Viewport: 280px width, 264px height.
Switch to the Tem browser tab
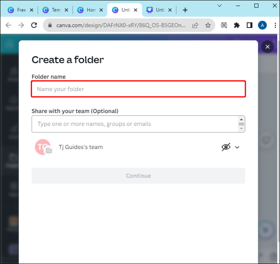tap(52, 10)
